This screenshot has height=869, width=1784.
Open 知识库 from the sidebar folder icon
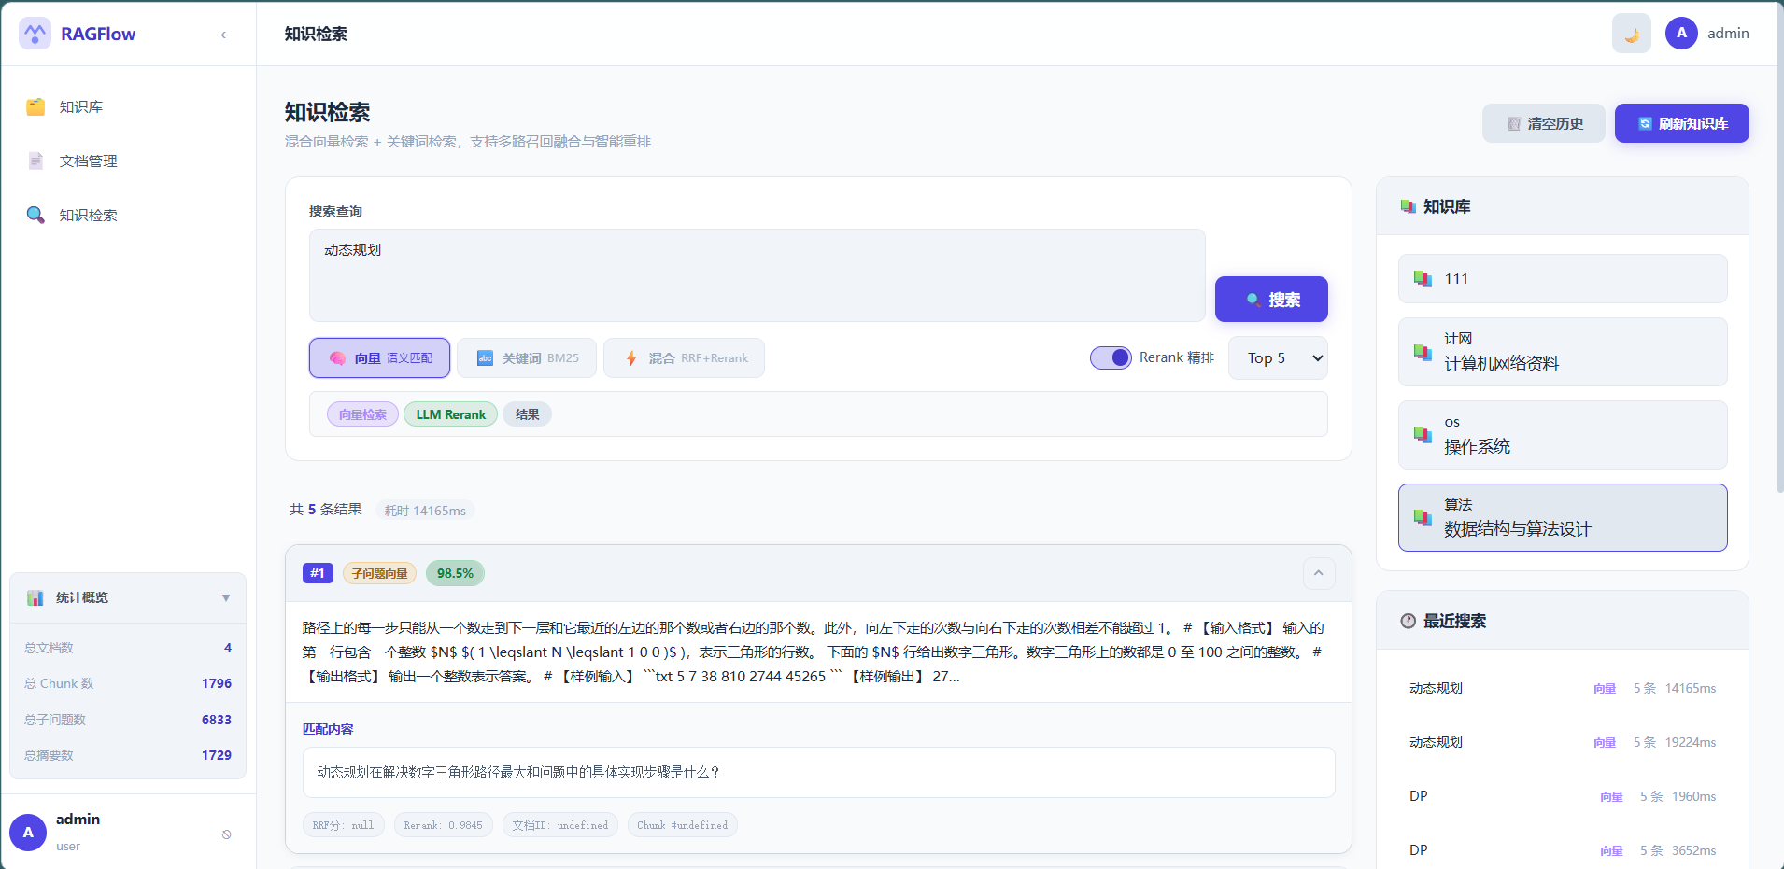[35, 107]
